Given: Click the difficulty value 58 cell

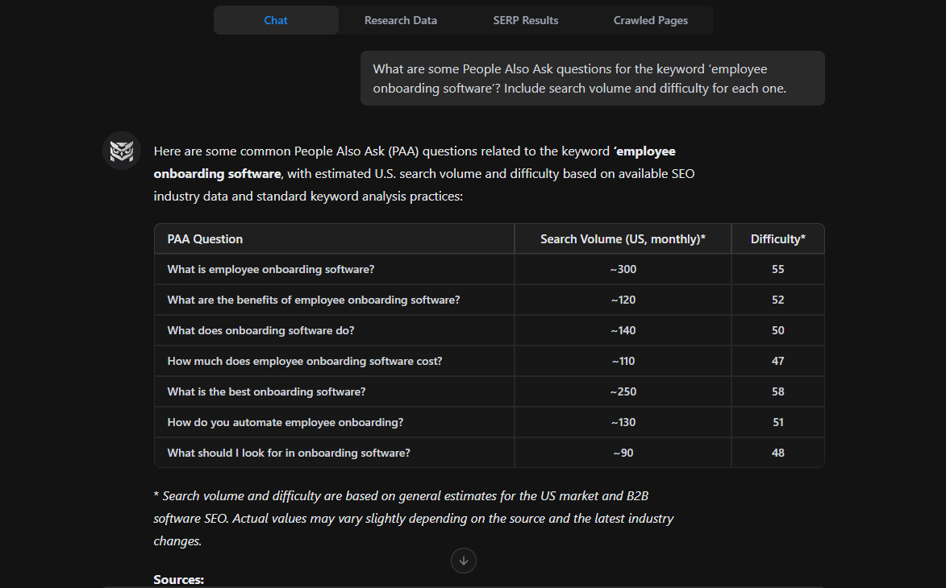Looking at the screenshot, I should point(777,391).
